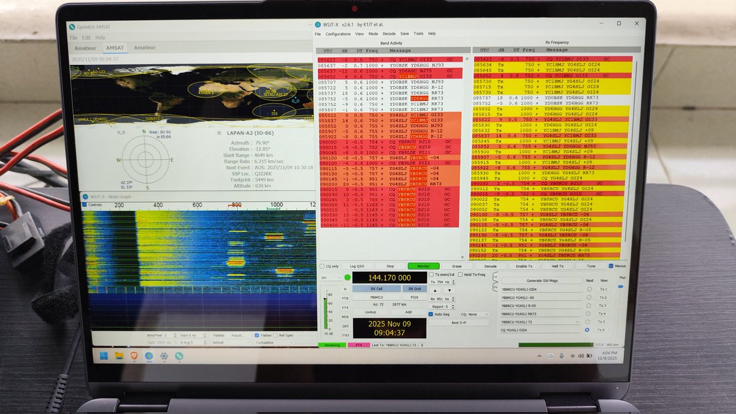
Task: Enable Ref Spec in Wide Graph
Action: coord(276,335)
